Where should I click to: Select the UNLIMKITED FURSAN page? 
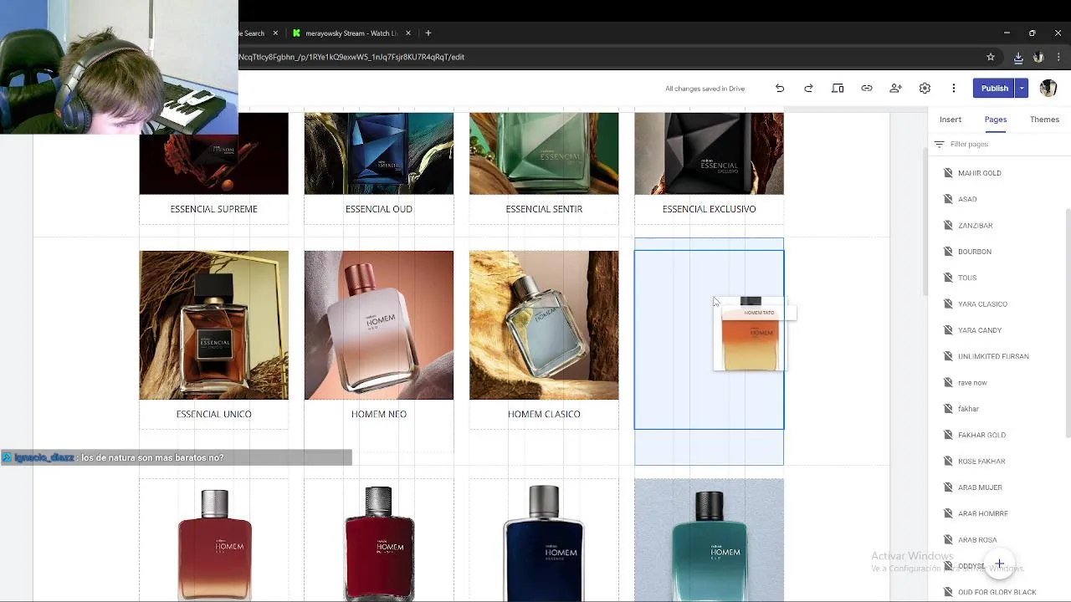pos(993,356)
